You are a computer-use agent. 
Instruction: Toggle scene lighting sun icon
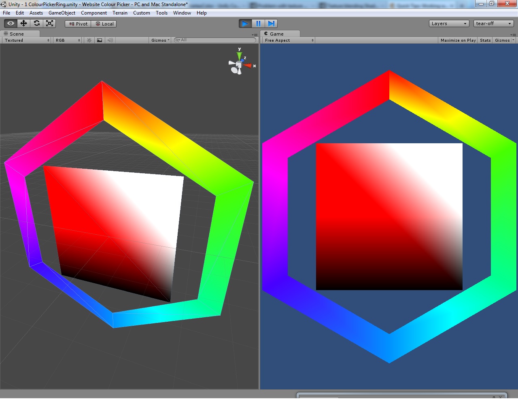coord(89,40)
